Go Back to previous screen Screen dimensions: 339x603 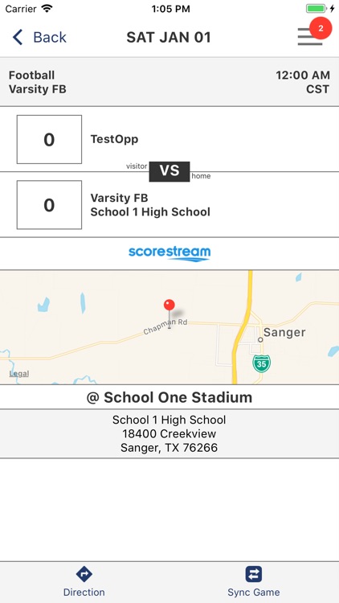[x=39, y=37]
